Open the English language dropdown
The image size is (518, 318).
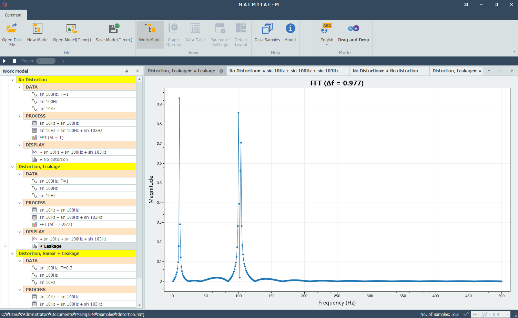coord(327,35)
